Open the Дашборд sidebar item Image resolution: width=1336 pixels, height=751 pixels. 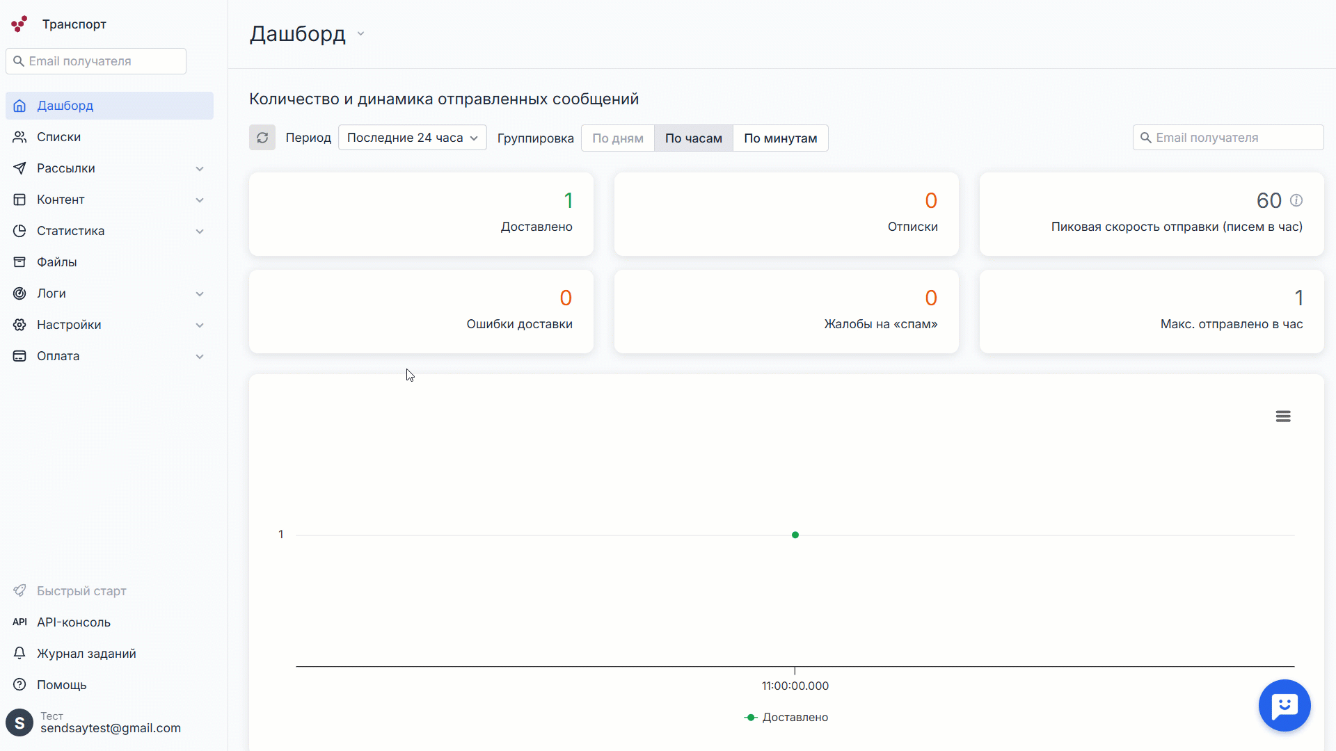coord(65,106)
